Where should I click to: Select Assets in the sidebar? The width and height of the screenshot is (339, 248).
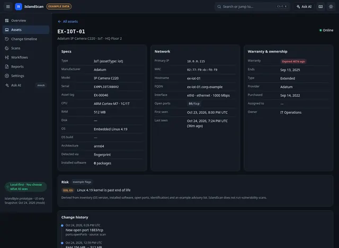click(26, 30)
